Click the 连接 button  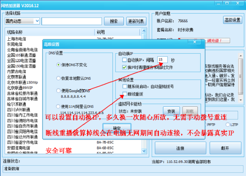pyautogui.click(x=180, y=148)
